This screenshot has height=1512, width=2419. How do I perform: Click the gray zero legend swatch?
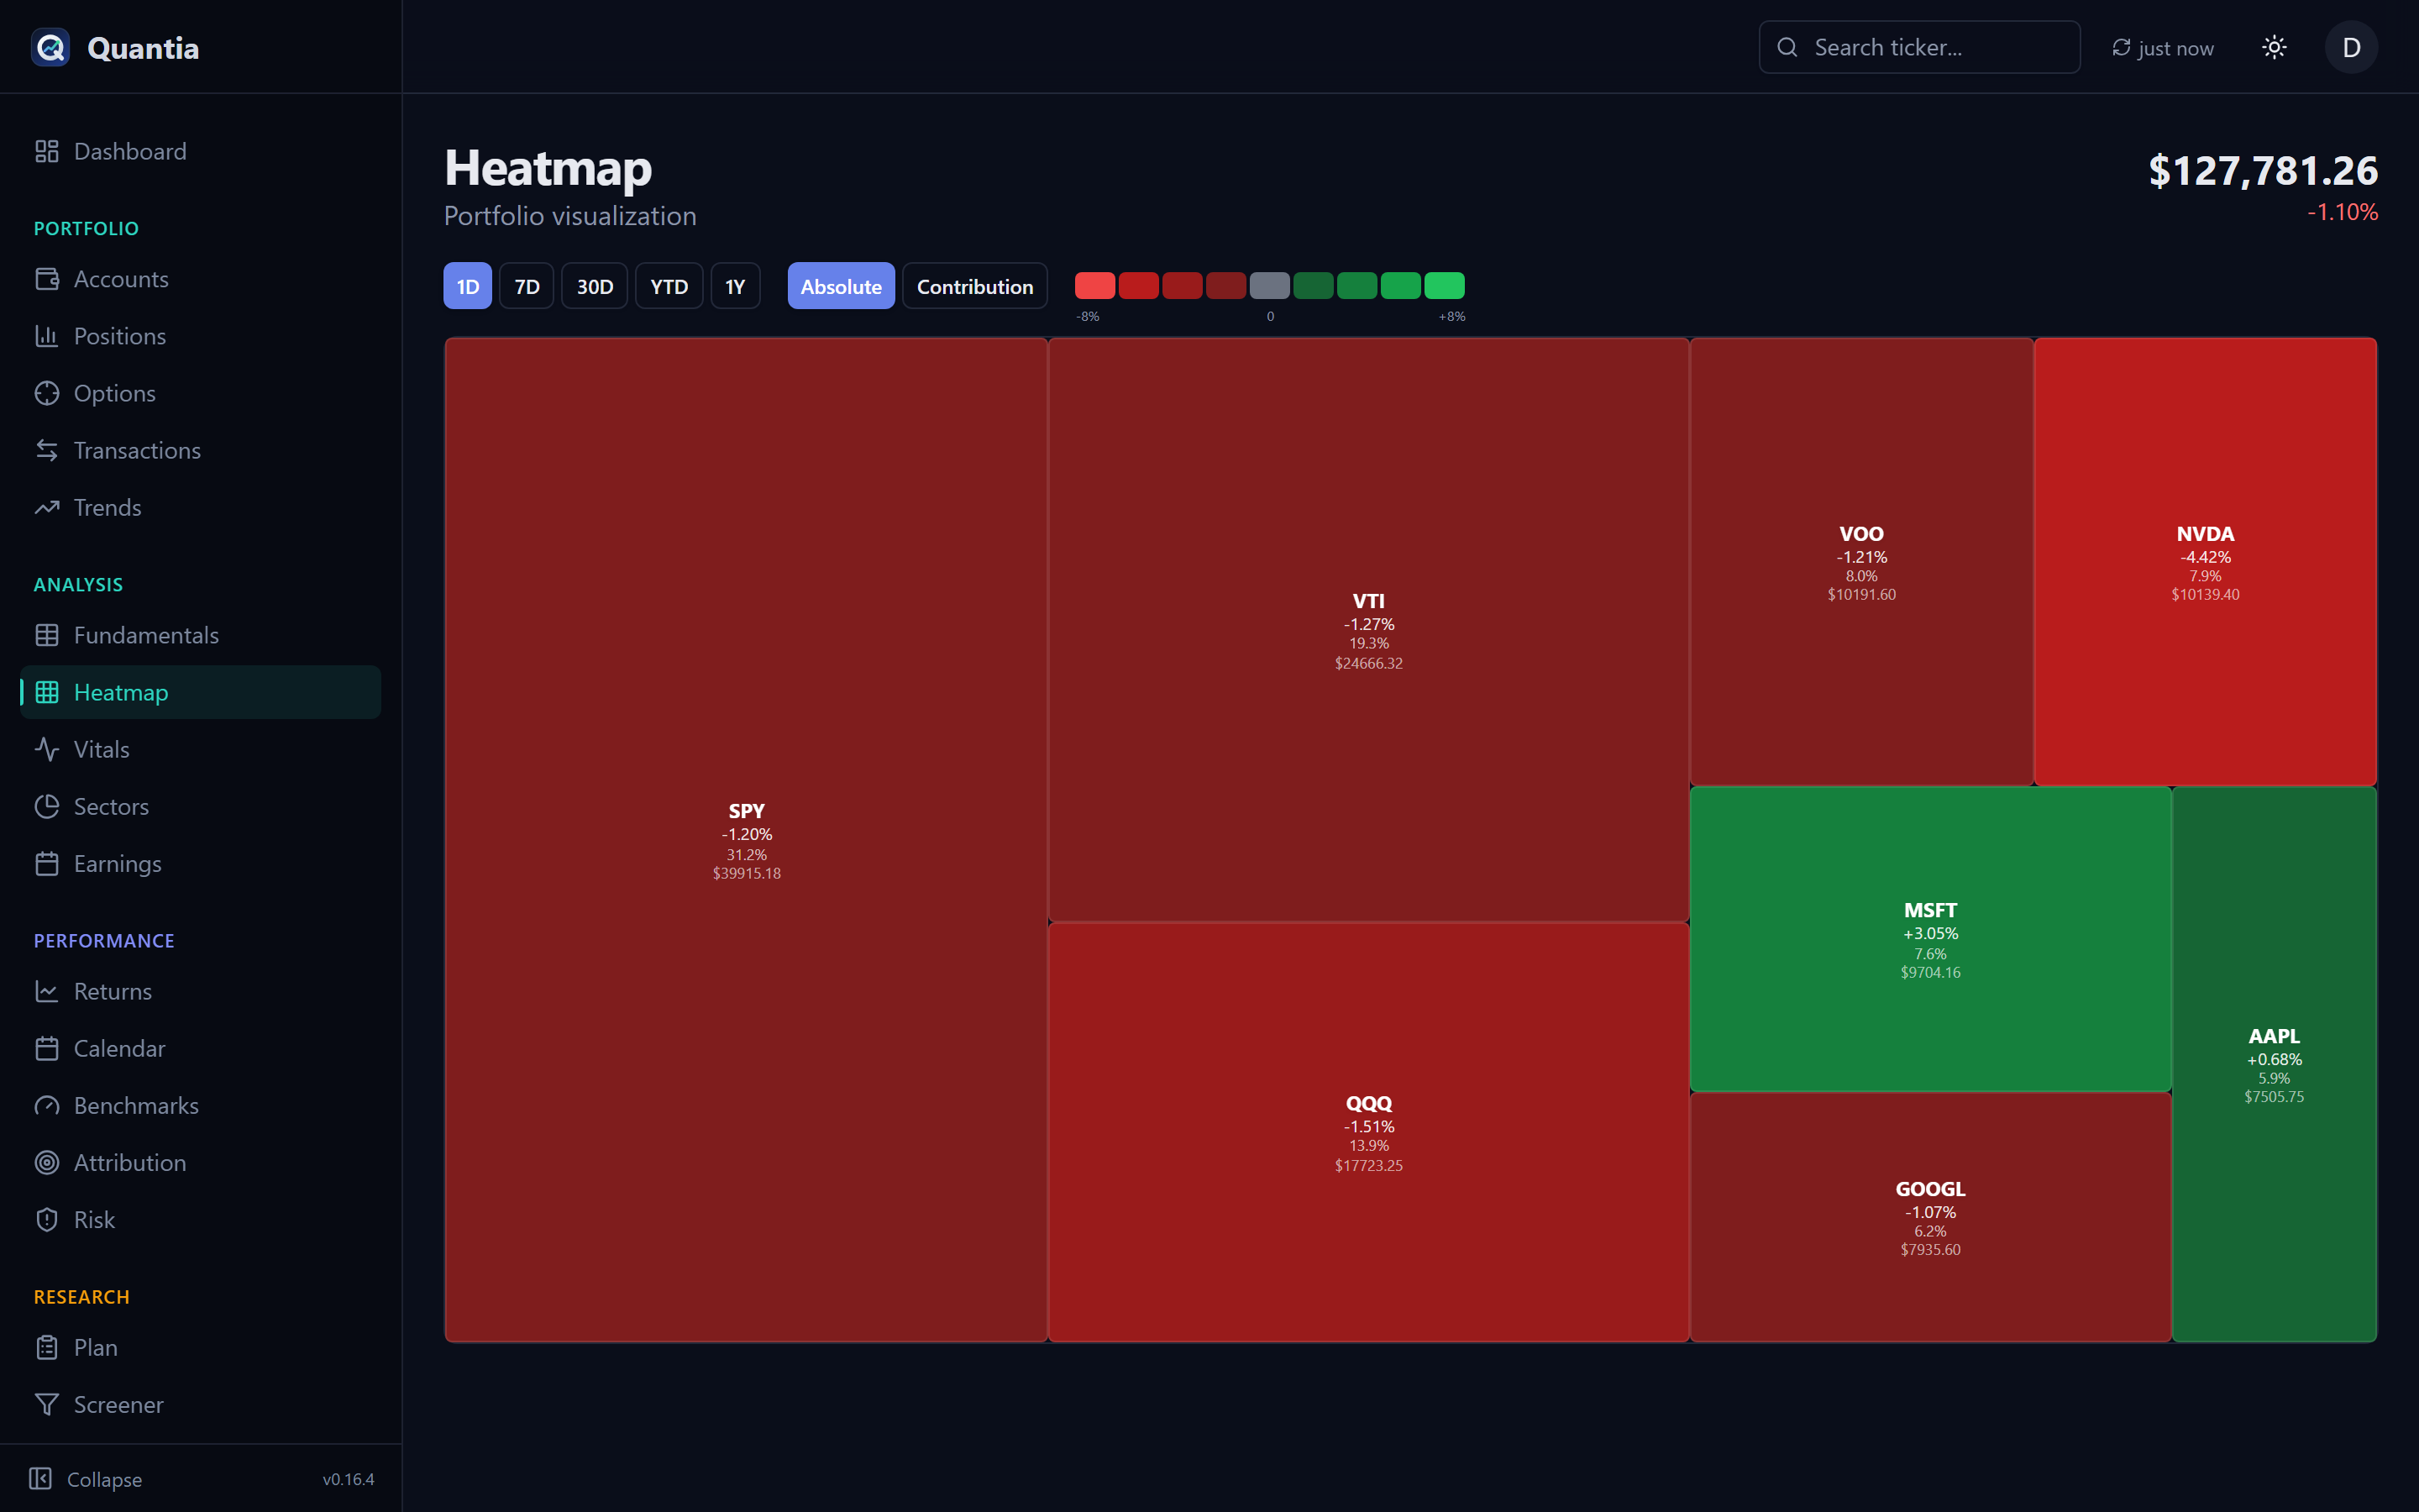click(x=1269, y=286)
